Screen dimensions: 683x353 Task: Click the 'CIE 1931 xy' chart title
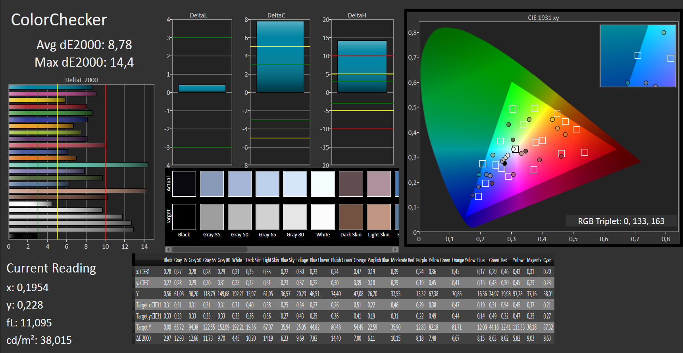[x=543, y=18]
